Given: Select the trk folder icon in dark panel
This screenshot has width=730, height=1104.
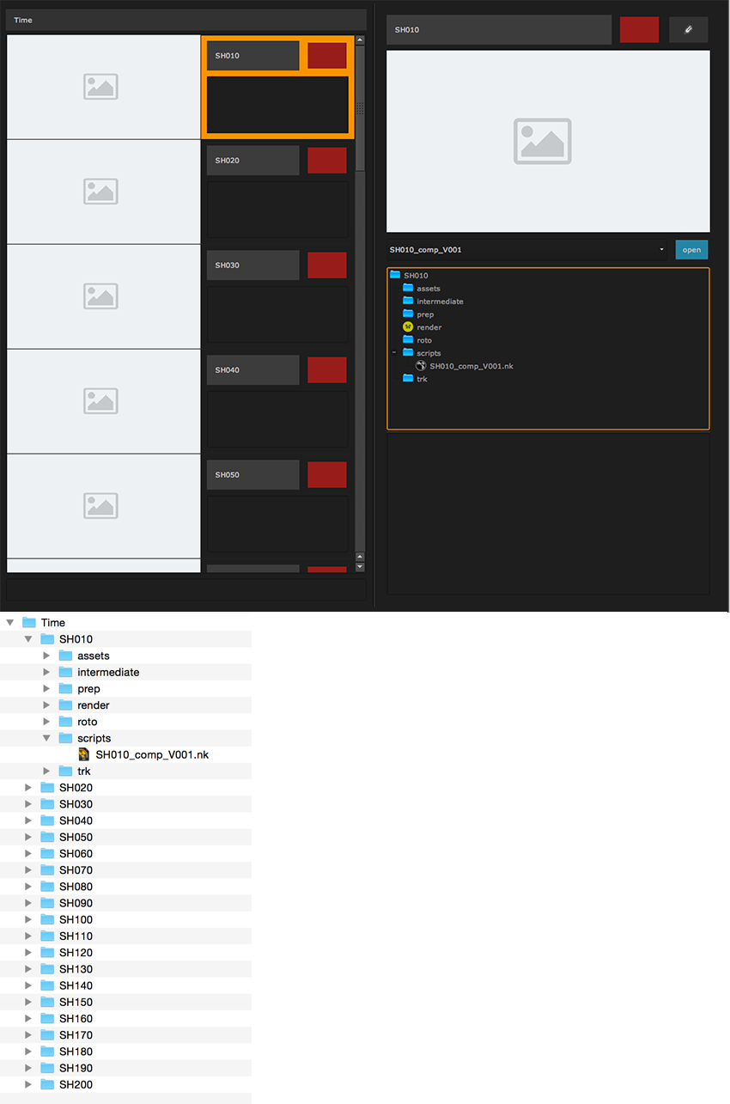Looking at the screenshot, I should coord(408,379).
